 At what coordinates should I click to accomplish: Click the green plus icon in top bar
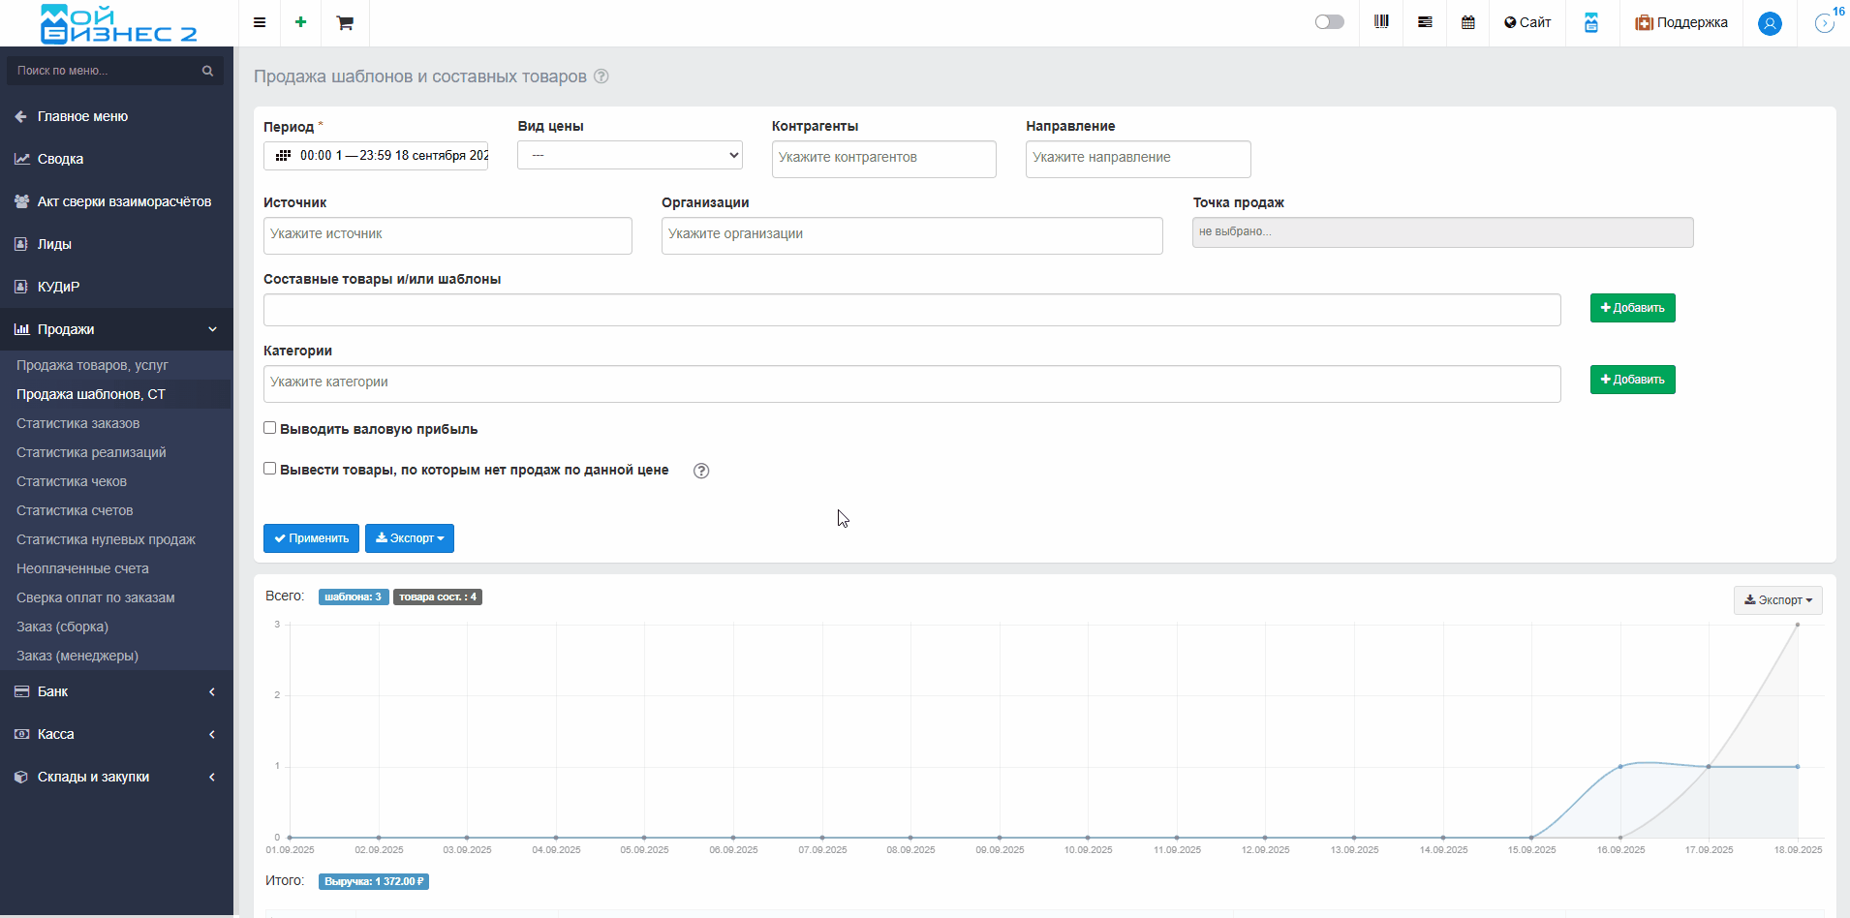(x=301, y=22)
